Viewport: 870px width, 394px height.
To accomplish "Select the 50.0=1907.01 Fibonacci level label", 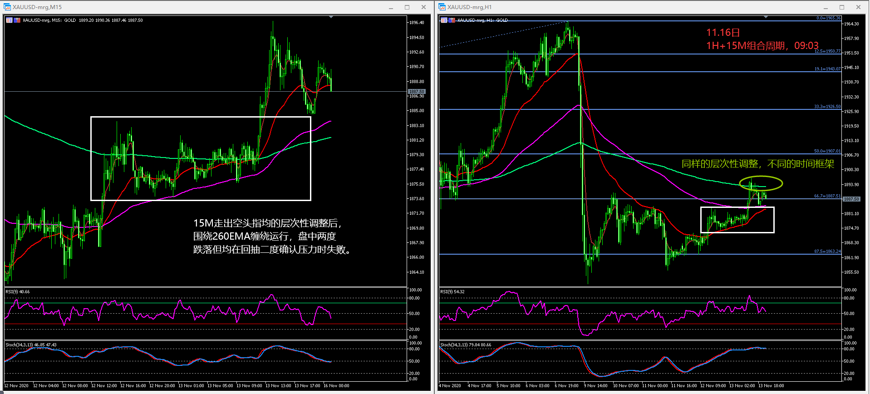I will 827,151.
